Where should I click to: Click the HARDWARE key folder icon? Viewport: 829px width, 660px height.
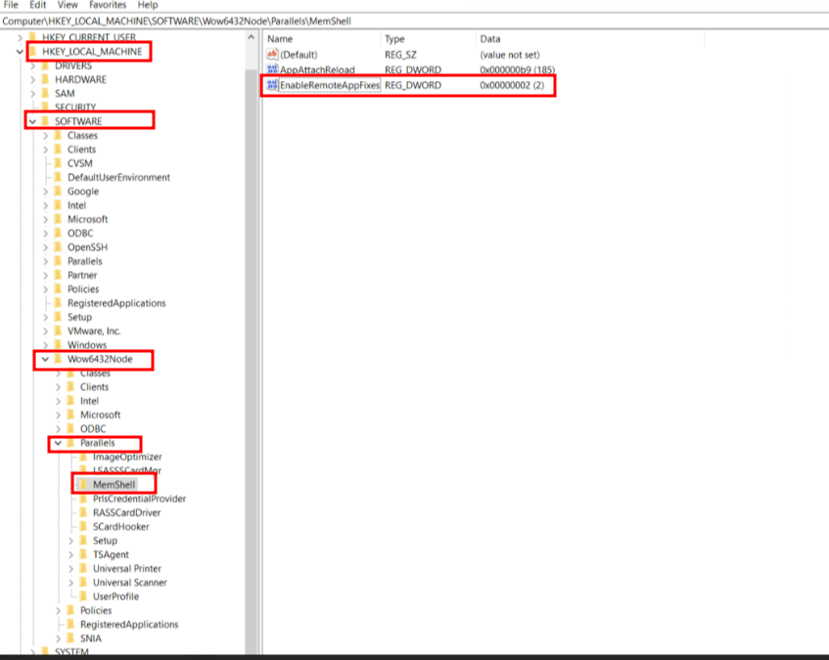(45, 79)
